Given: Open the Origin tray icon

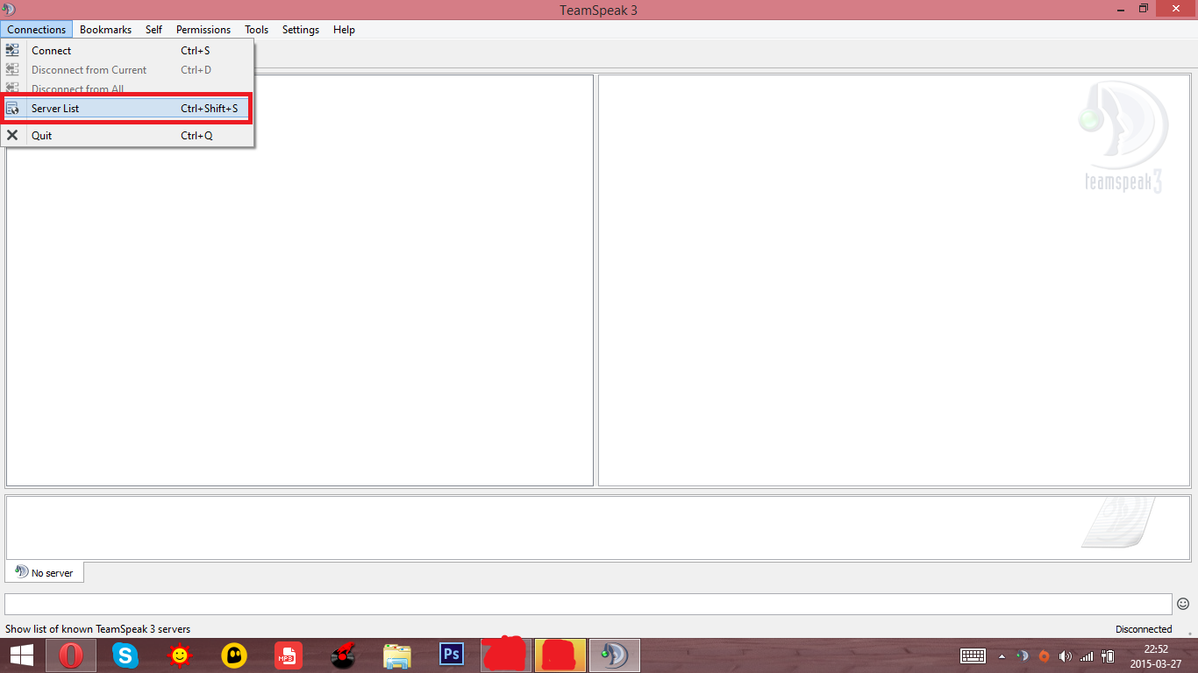Looking at the screenshot, I should pos(1044,655).
